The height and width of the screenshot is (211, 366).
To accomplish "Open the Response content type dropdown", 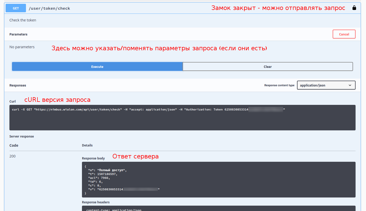I will coord(326,85).
